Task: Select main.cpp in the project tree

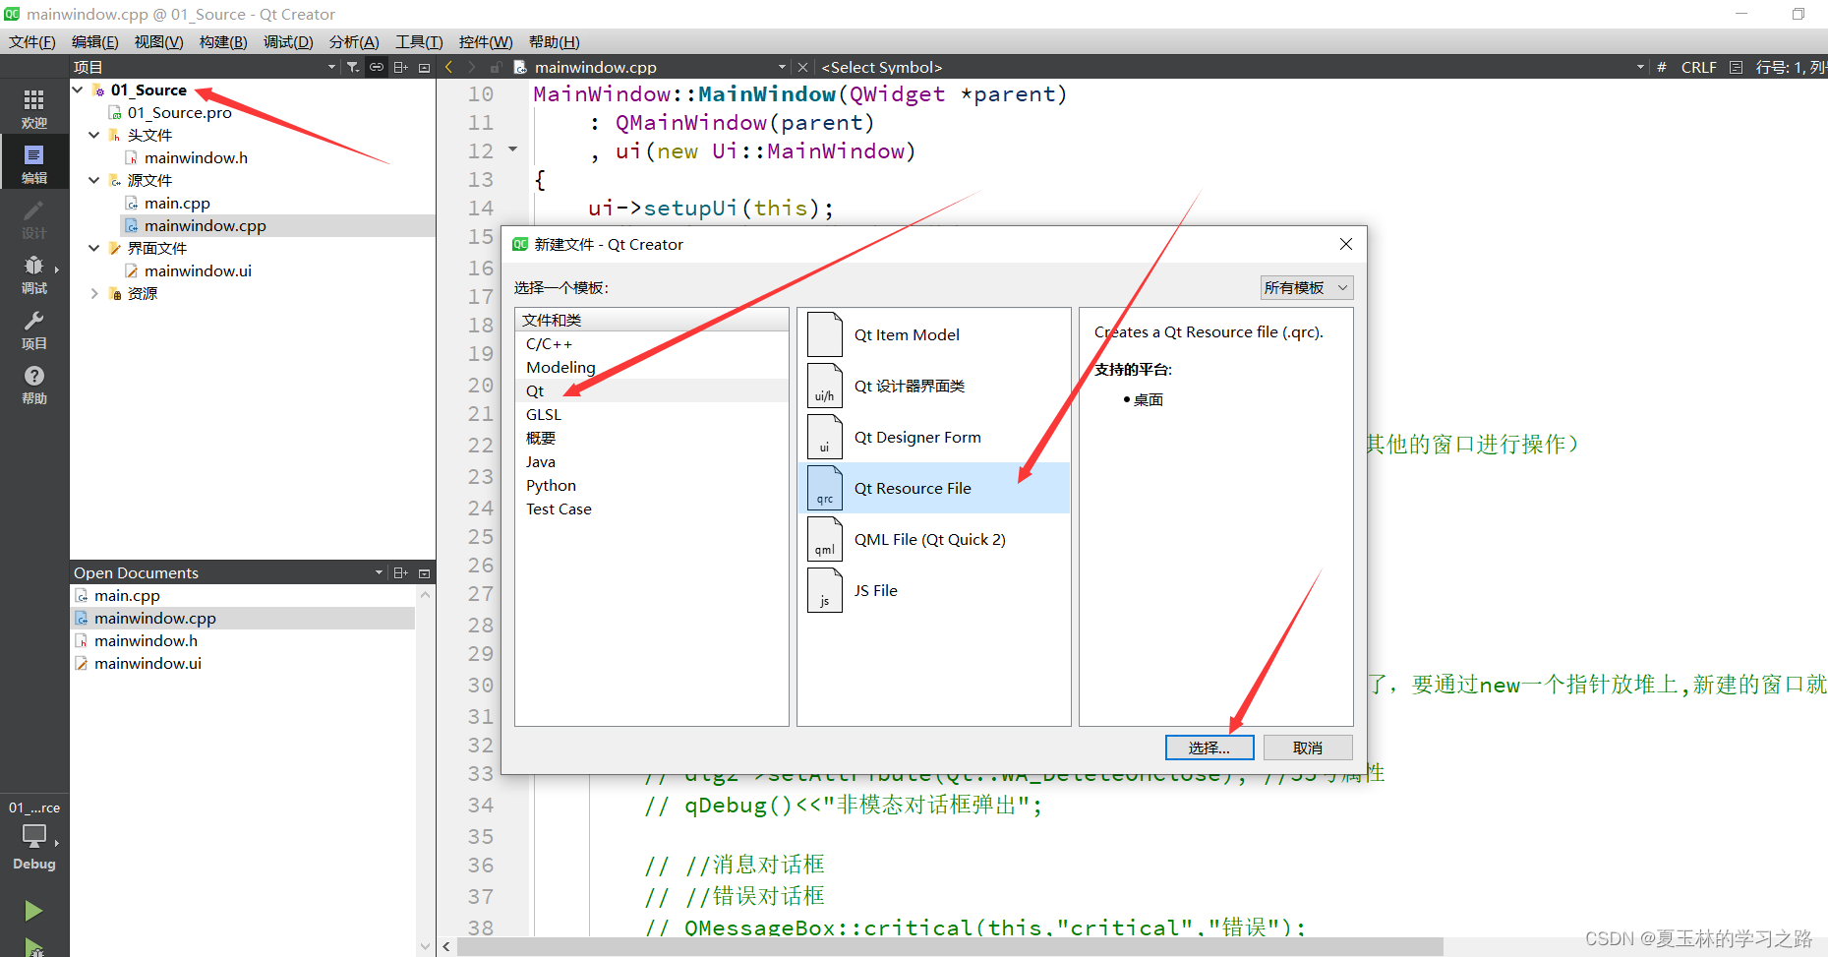Action: [x=177, y=203]
